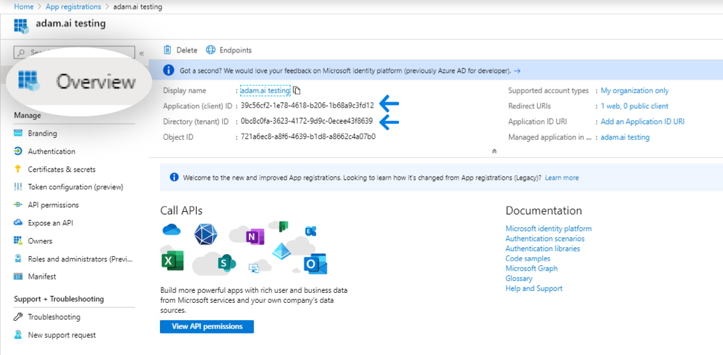Click the Manifest icon
Screen dimensions: 723x355
[x=19, y=277]
